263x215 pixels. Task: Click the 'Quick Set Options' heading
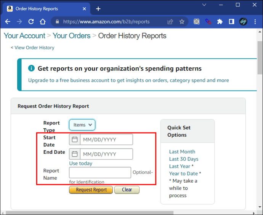(x=179, y=131)
